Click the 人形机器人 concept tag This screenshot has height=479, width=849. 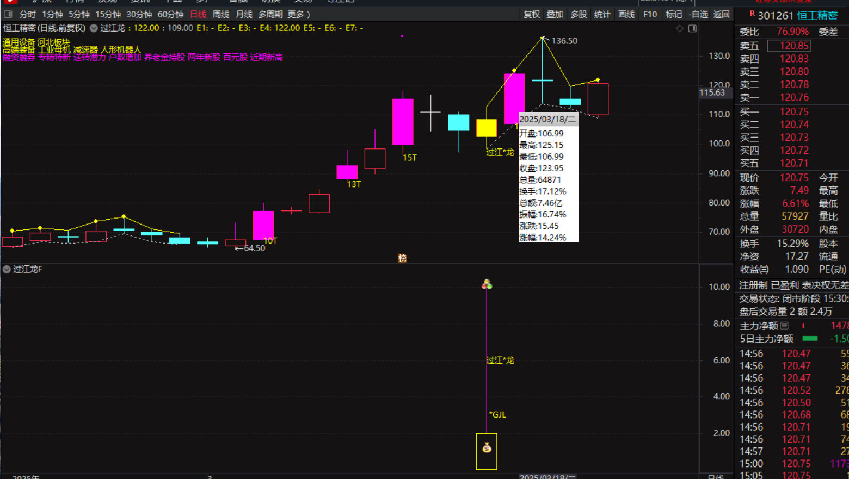[x=121, y=49]
